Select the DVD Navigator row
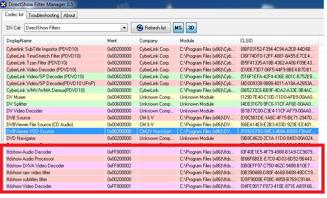Screen dimensions: 327x198 tap(162, 138)
